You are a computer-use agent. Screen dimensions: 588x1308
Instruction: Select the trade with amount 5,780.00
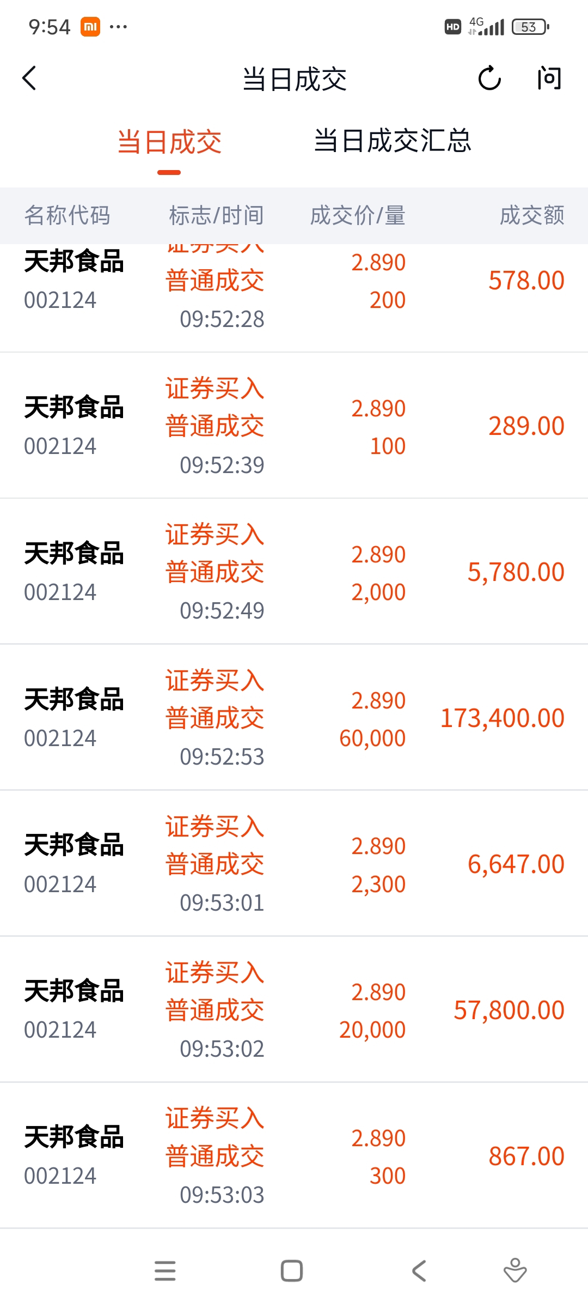pos(294,572)
